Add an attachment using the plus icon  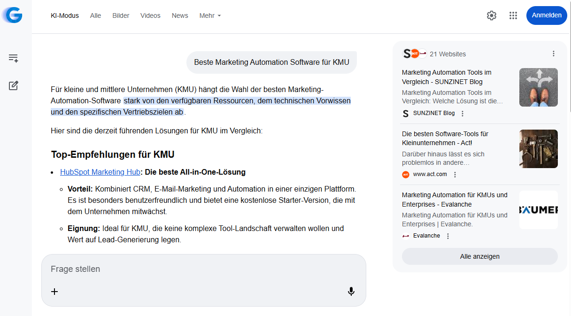point(54,291)
